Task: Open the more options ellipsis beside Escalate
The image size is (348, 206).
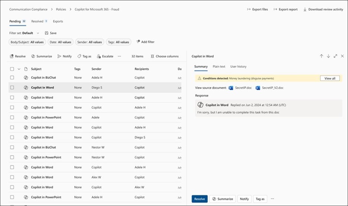Action: click(x=119, y=56)
